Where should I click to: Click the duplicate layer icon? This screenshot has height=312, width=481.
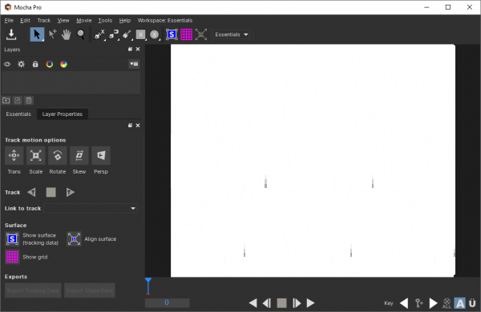tap(18, 101)
